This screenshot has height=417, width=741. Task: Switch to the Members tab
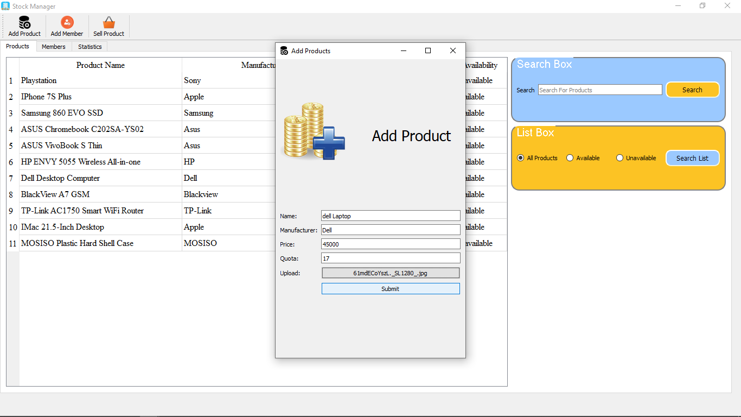point(54,47)
